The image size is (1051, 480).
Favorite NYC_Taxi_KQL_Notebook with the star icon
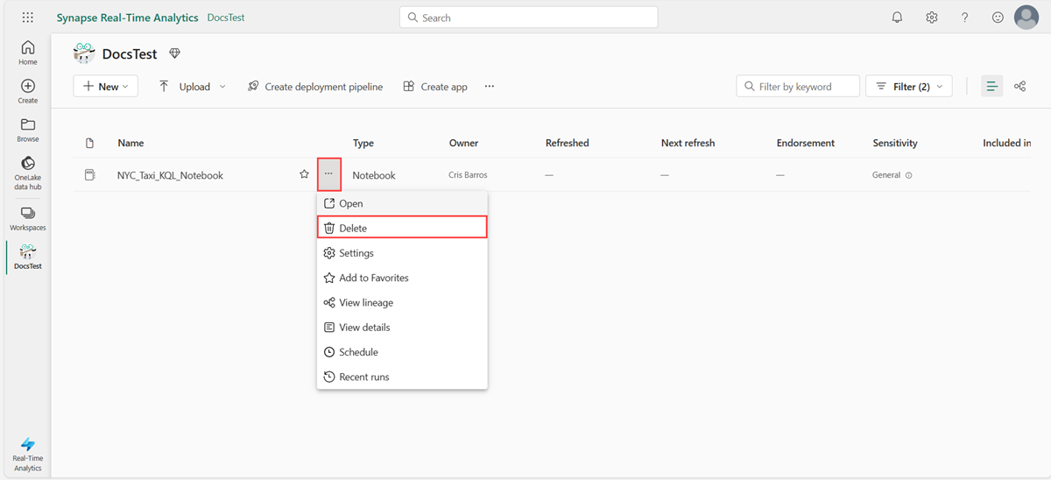point(304,174)
